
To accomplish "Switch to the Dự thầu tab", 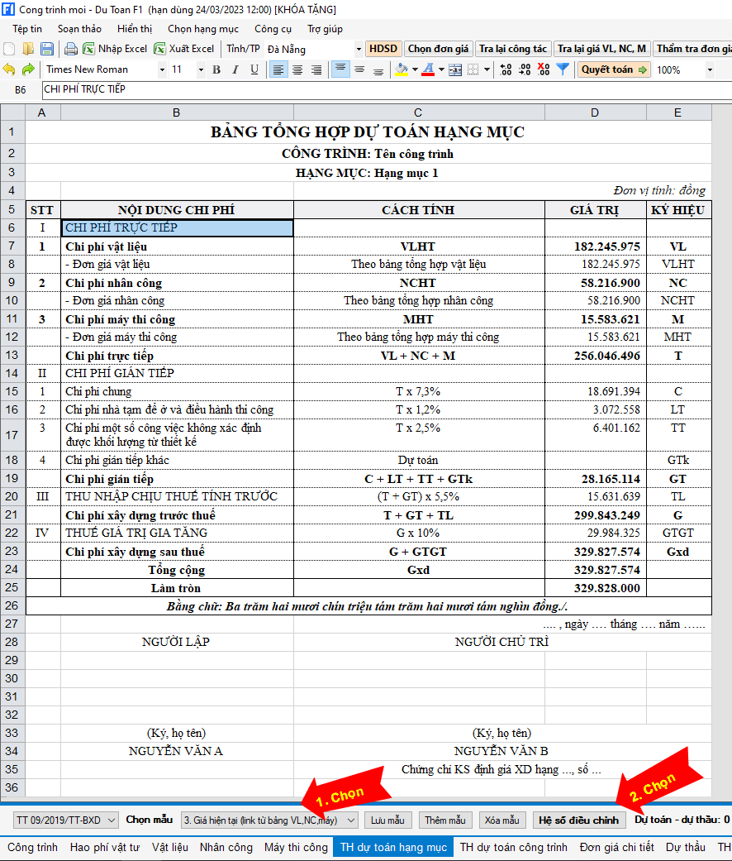I will click(x=686, y=847).
